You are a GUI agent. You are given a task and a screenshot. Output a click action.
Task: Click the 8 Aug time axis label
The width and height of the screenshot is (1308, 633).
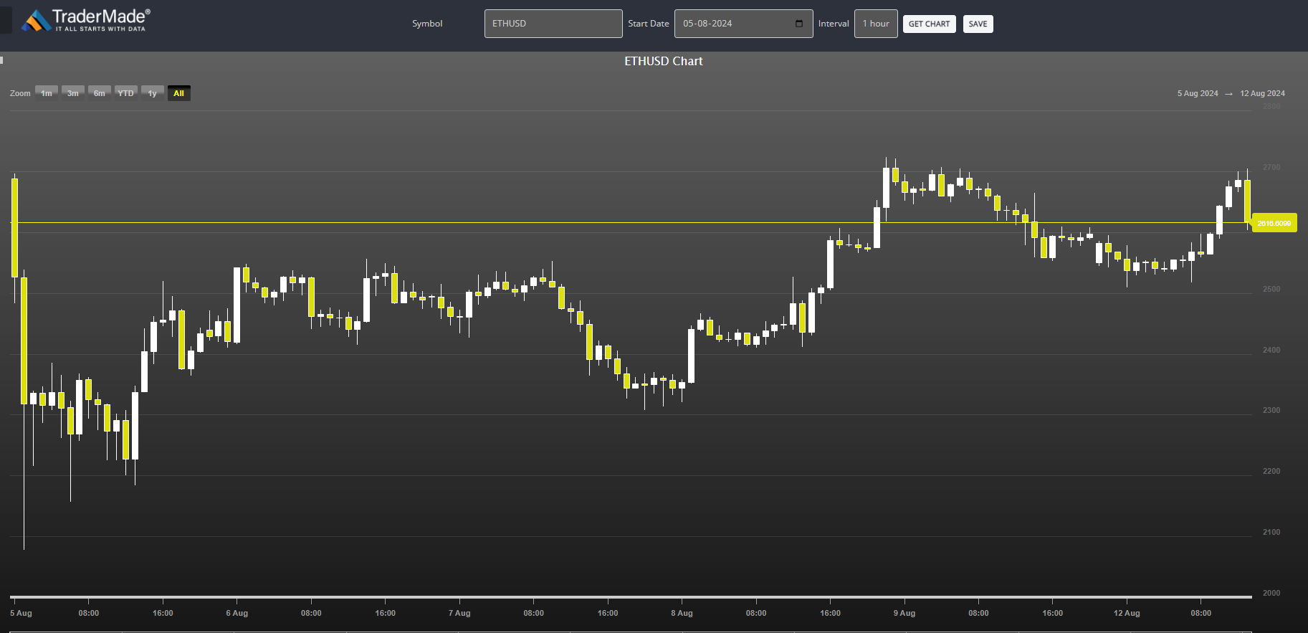(x=682, y=613)
